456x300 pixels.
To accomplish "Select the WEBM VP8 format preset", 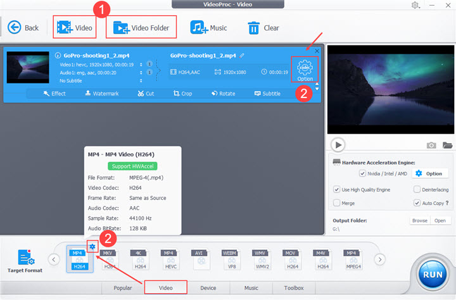I will click(232, 259).
